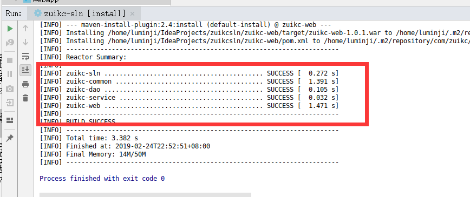Click the zuikc-web pom.xml install path line
This screenshot has height=197, width=470.
click(x=255, y=40)
